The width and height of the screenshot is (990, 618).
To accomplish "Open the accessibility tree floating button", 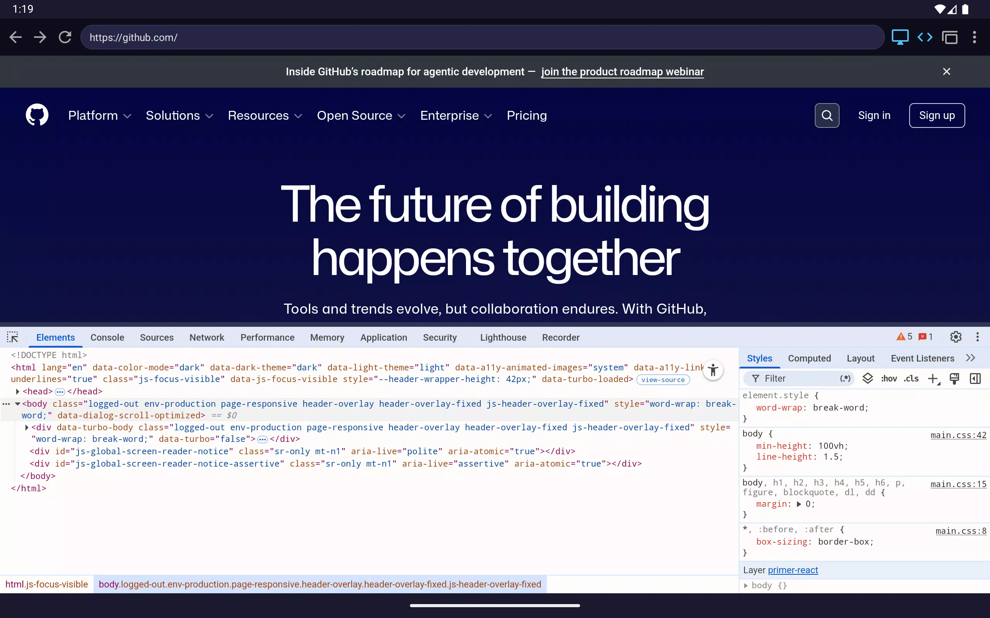I will click(713, 370).
